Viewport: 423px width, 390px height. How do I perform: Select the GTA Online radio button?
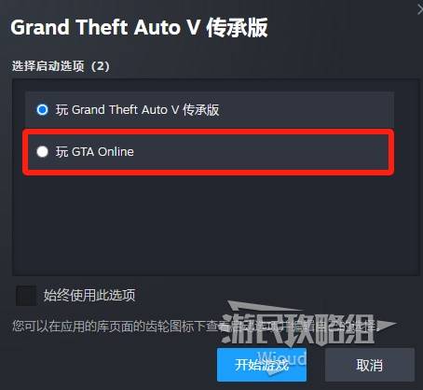(x=42, y=151)
